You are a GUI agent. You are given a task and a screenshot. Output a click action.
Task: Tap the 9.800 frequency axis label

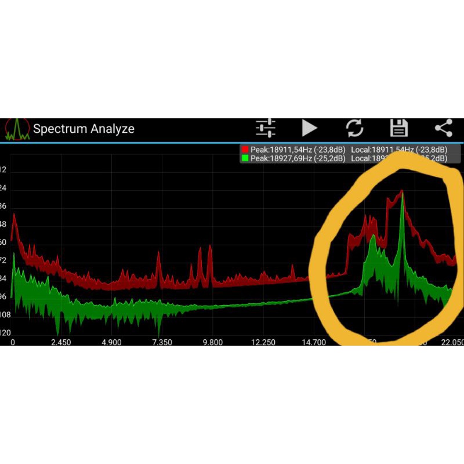pyautogui.click(x=212, y=342)
